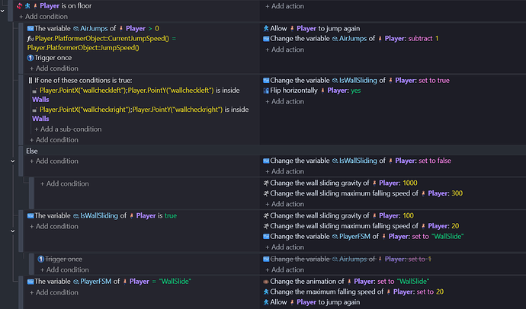This screenshot has width=526, height=309.
Task: Click the inverted condition icon before Player is on floor
Action: click(x=20, y=5)
